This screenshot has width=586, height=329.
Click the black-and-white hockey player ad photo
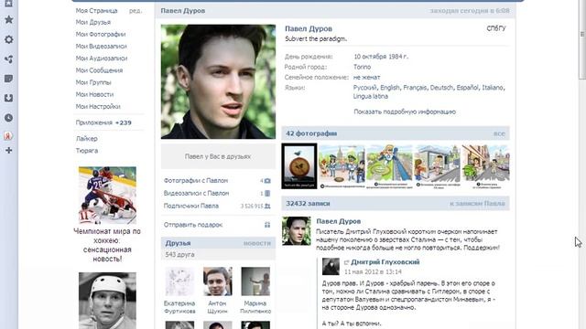pos(107,301)
